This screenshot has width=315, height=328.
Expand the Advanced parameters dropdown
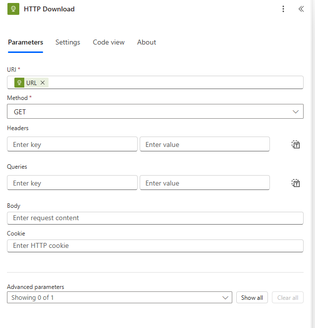(119, 297)
